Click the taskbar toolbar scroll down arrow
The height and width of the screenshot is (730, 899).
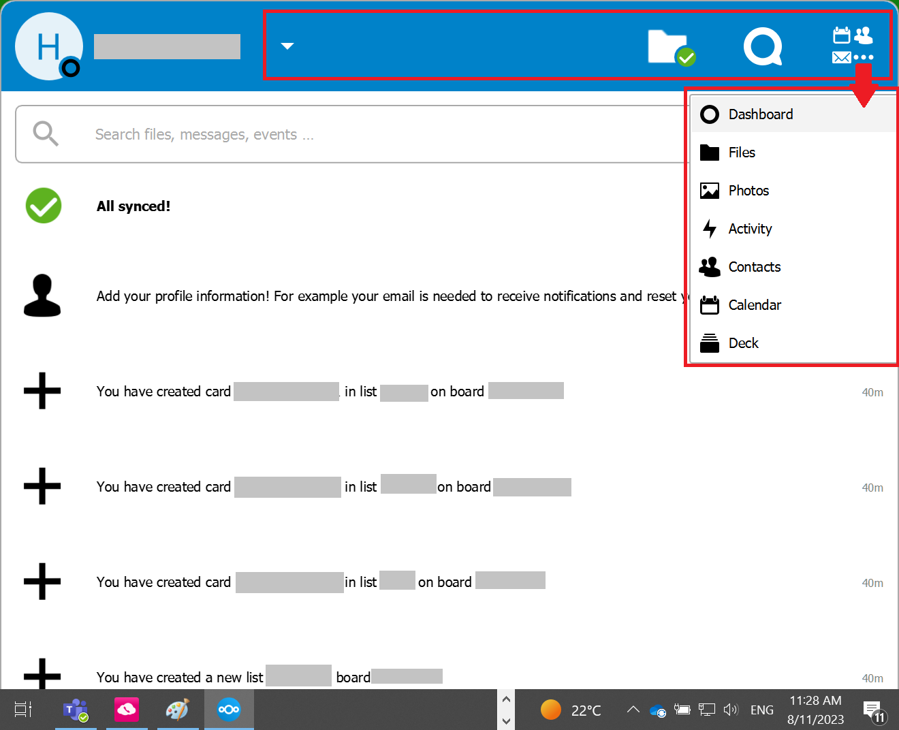(x=506, y=720)
